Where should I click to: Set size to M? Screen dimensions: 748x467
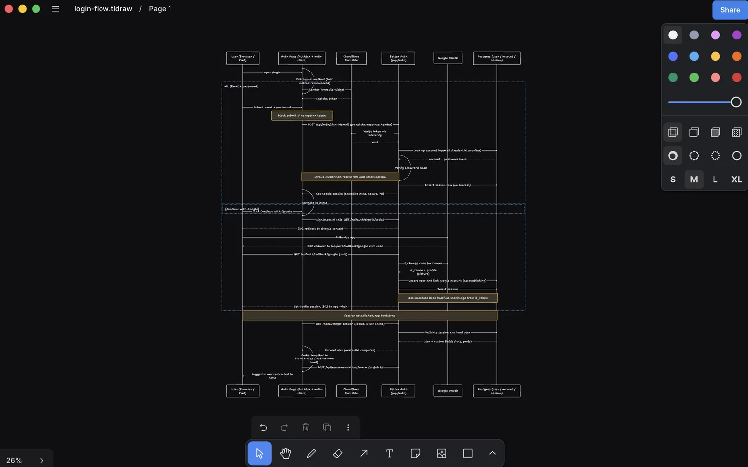click(694, 180)
